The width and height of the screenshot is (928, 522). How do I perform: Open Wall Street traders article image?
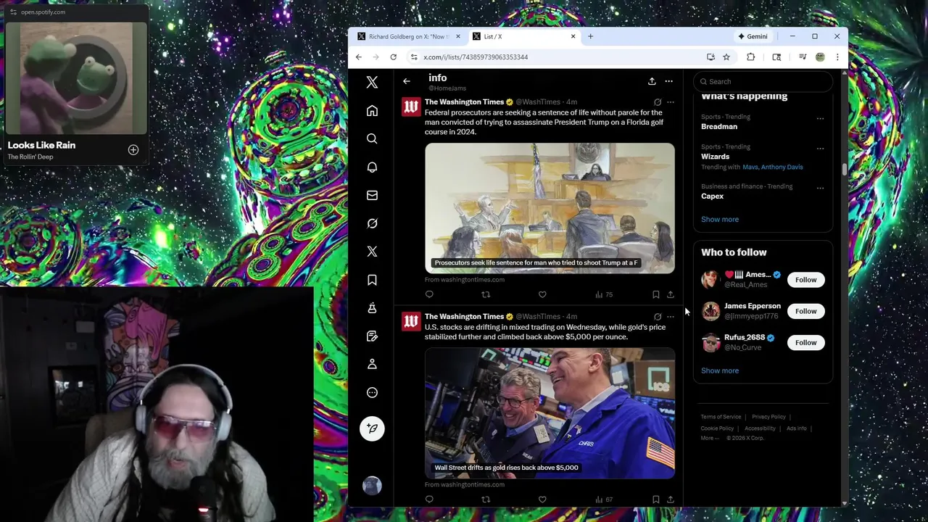(x=550, y=413)
